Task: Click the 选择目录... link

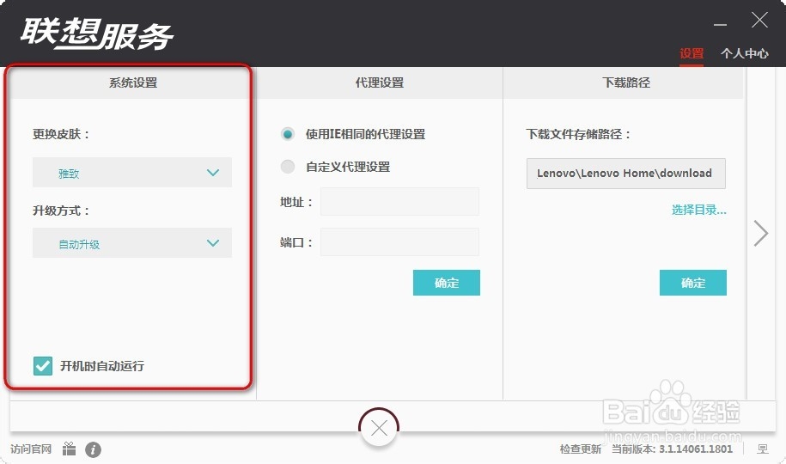Action: tap(698, 211)
